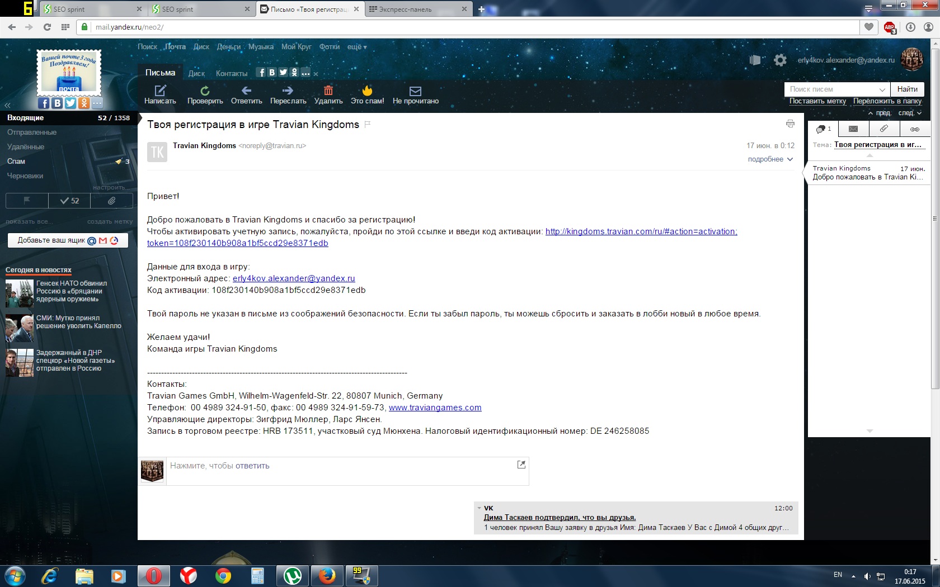This screenshot has width=940, height=587.
Task: Open Windows Start menu
Action: coord(15,576)
